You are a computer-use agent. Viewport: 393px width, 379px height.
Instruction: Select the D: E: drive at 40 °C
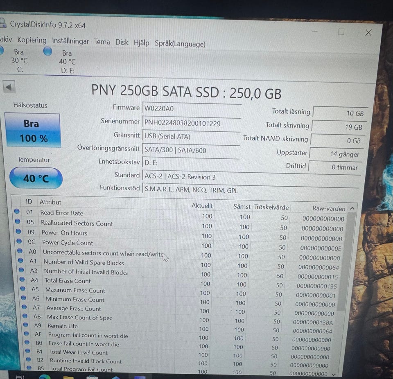point(67,61)
